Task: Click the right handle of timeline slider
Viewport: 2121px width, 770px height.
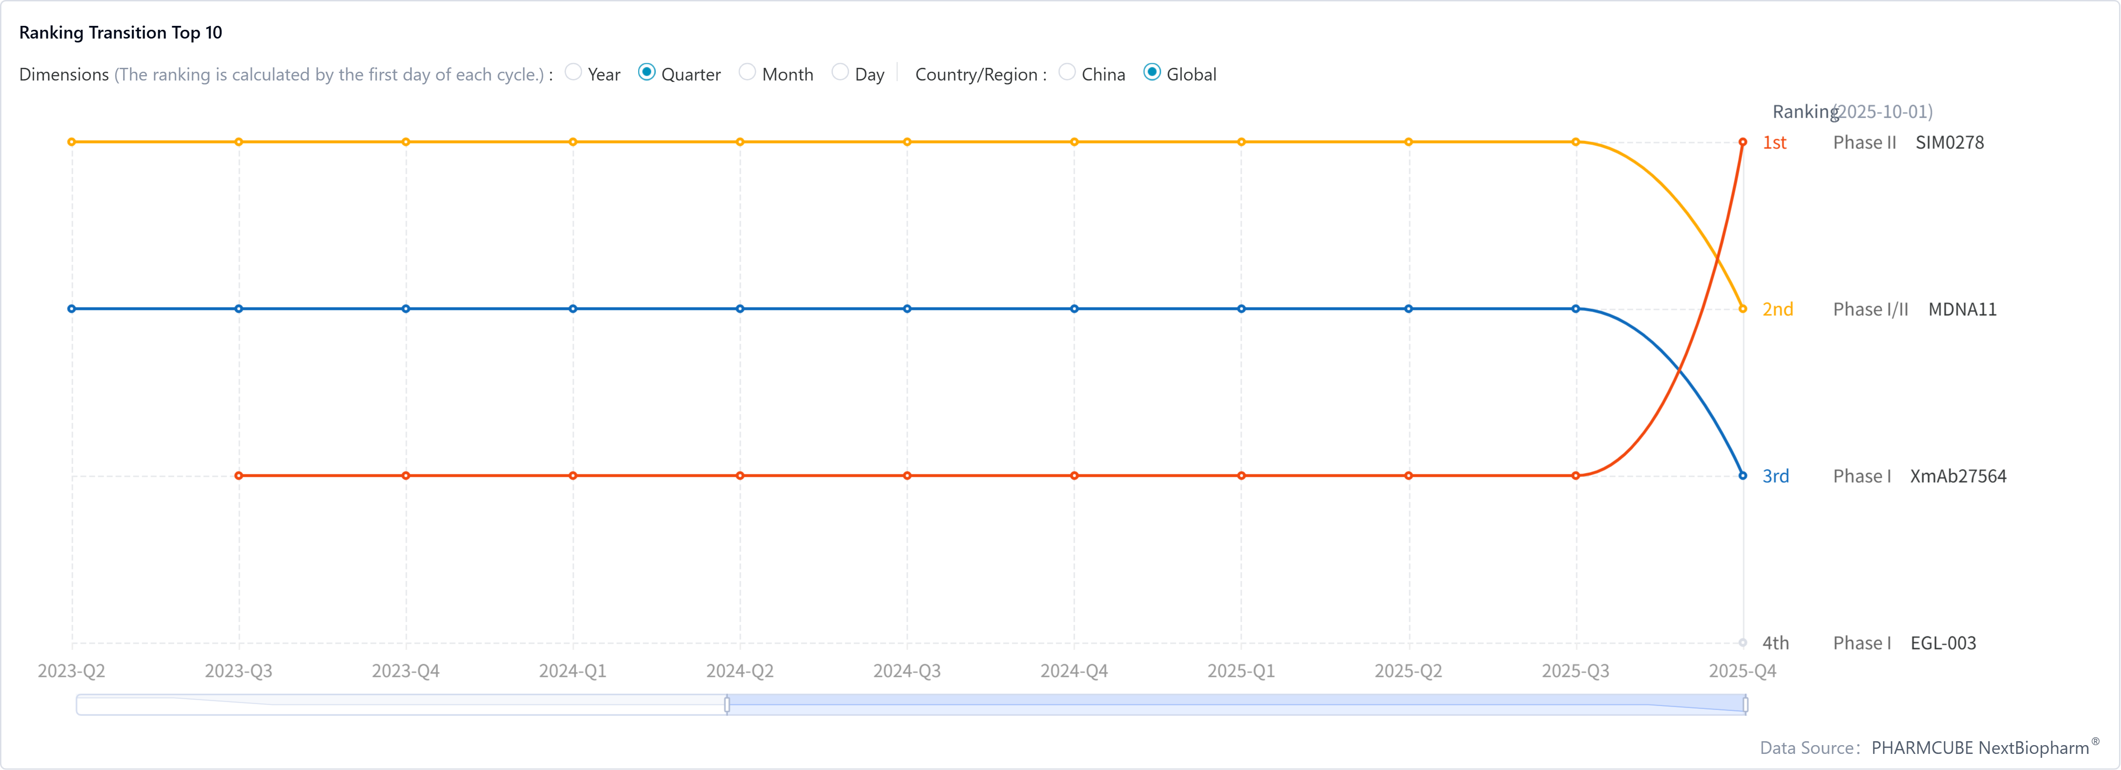Action: pos(1745,704)
